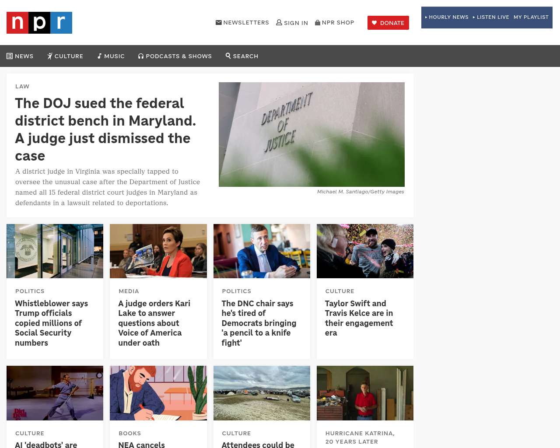Open NEA illustrated writer thumbnail
This screenshot has width=560, height=448.
tap(158, 393)
